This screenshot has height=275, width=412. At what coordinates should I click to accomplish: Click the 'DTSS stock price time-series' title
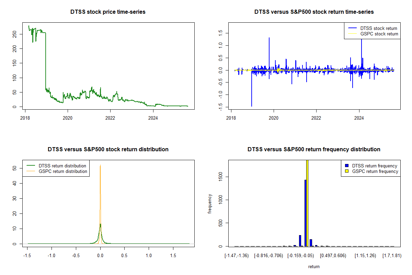pyautogui.click(x=108, y=12)
